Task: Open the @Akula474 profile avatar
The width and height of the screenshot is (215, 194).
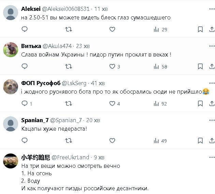Action: (10, 50)
